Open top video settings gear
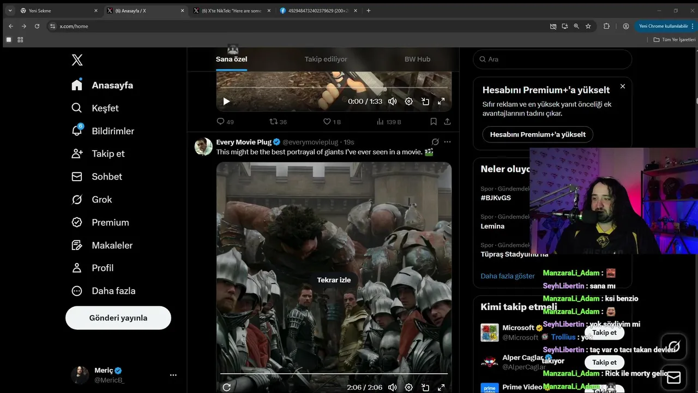Screen dimensions: 698x393 tap(408, 101)
